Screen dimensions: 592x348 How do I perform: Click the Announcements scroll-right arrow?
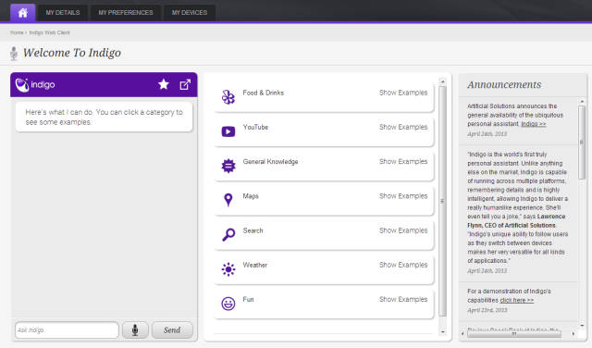pos(573,334)
